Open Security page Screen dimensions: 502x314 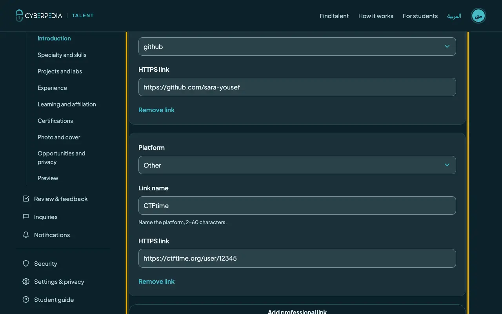45,264
